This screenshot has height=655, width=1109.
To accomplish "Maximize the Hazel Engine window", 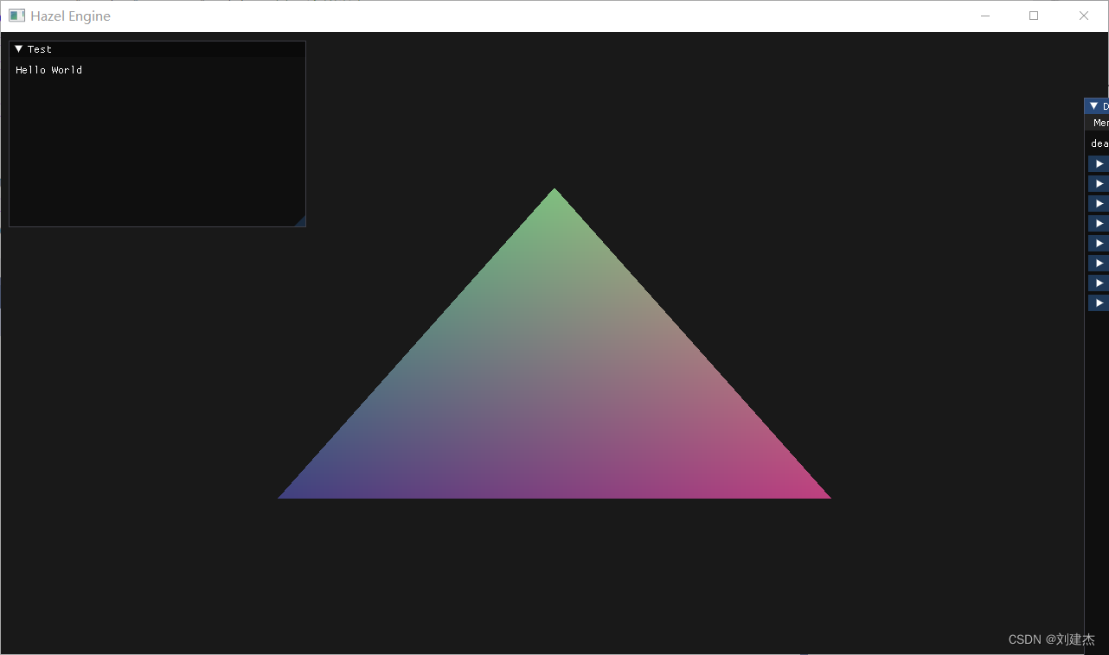I will (x=1034, y=16).
